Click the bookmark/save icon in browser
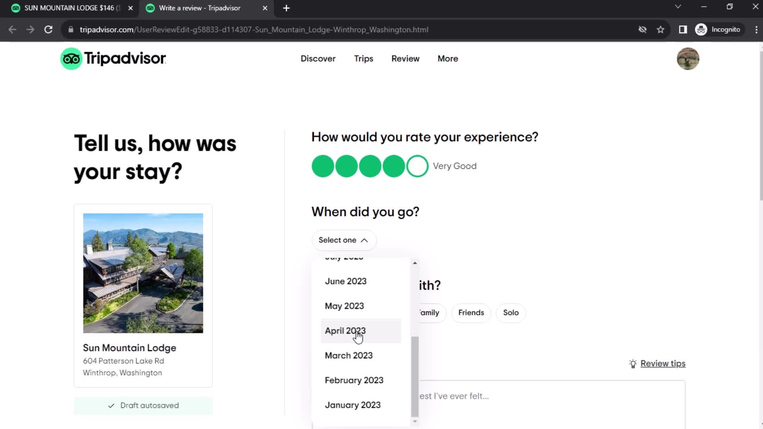Viewport: 763px width, 429px height. point(660,29)
